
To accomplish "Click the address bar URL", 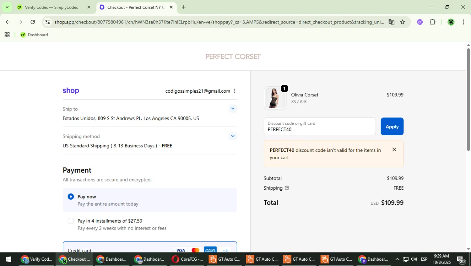I will coord(219,22).
